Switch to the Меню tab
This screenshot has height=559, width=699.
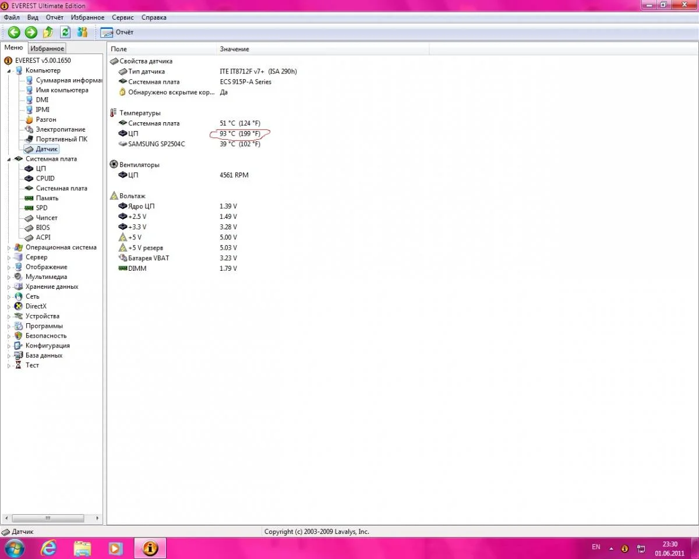click(x=13, y=48)
